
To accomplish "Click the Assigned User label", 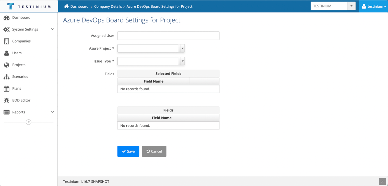I will [x=103, y=36].
